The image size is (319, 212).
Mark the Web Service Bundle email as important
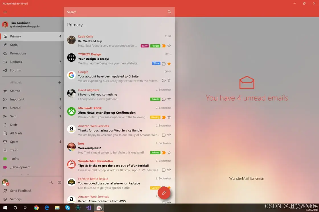tap(163, 135)
